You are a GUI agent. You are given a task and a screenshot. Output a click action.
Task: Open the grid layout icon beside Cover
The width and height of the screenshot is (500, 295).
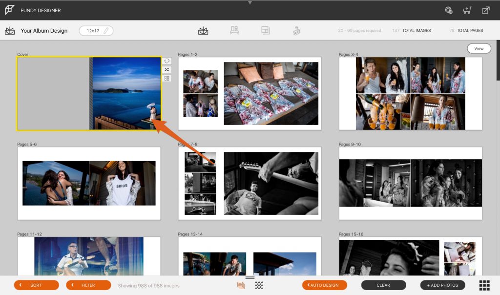click(x=167, y=78)
